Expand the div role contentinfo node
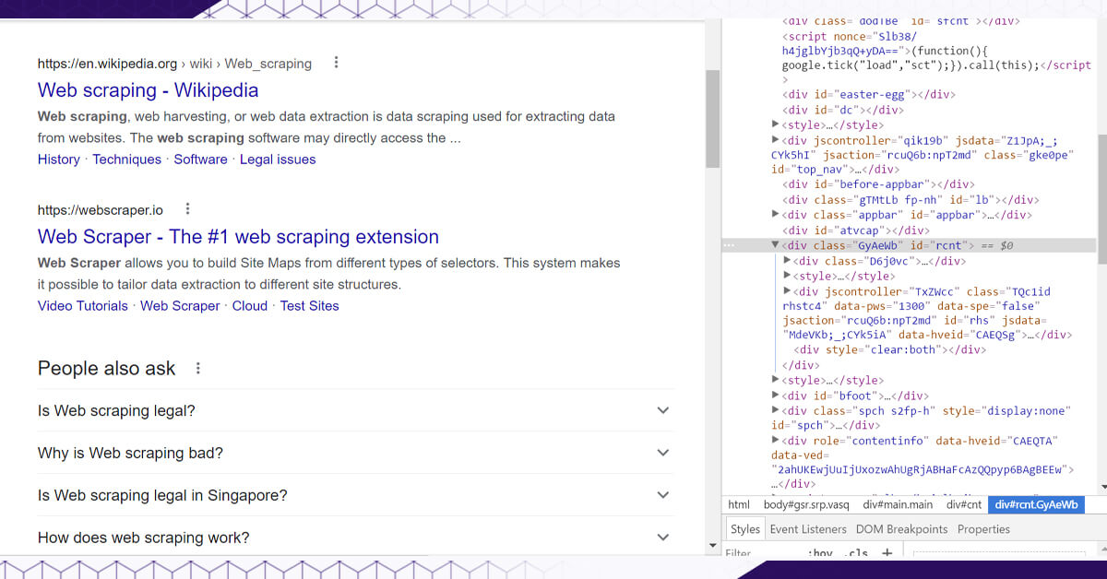The image size is (1107, 579). [776, 441]
